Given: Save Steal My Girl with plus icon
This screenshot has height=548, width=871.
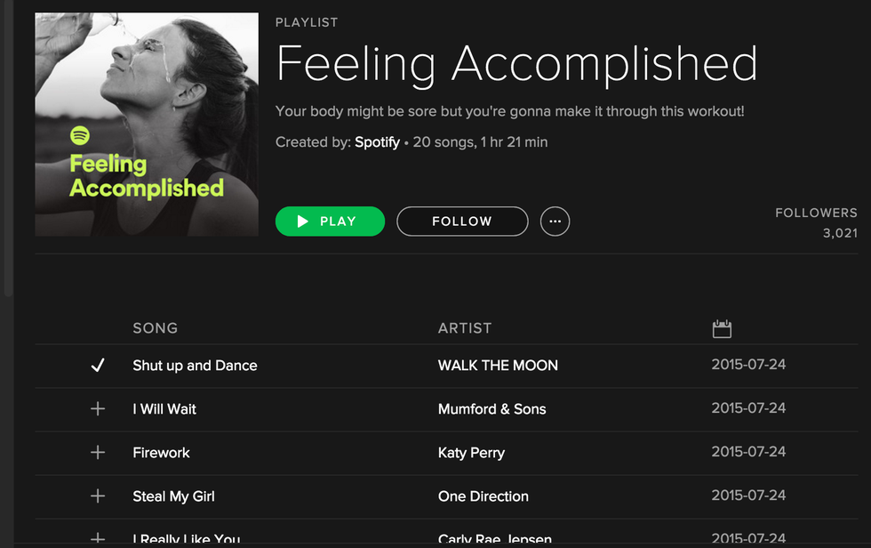Looking at the screenshot, I should coord(98,496).
